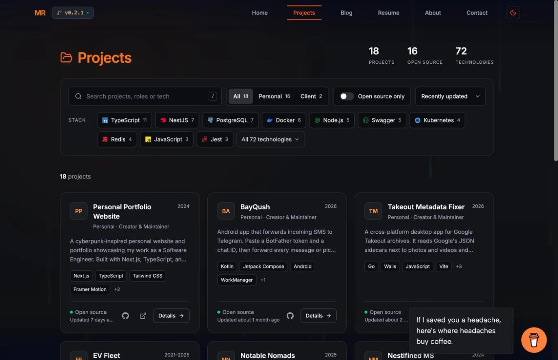
Task: Open GitHub repo for Personal Portfolio Website
Action: (x=125, y=316)
